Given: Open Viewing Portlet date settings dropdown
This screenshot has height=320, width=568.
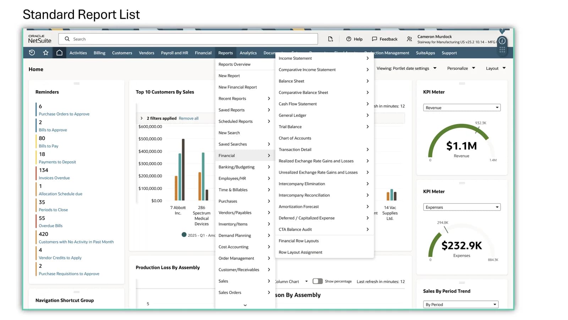Looking at the screenshot, I should pyautogui.click(x=406, y=68).
